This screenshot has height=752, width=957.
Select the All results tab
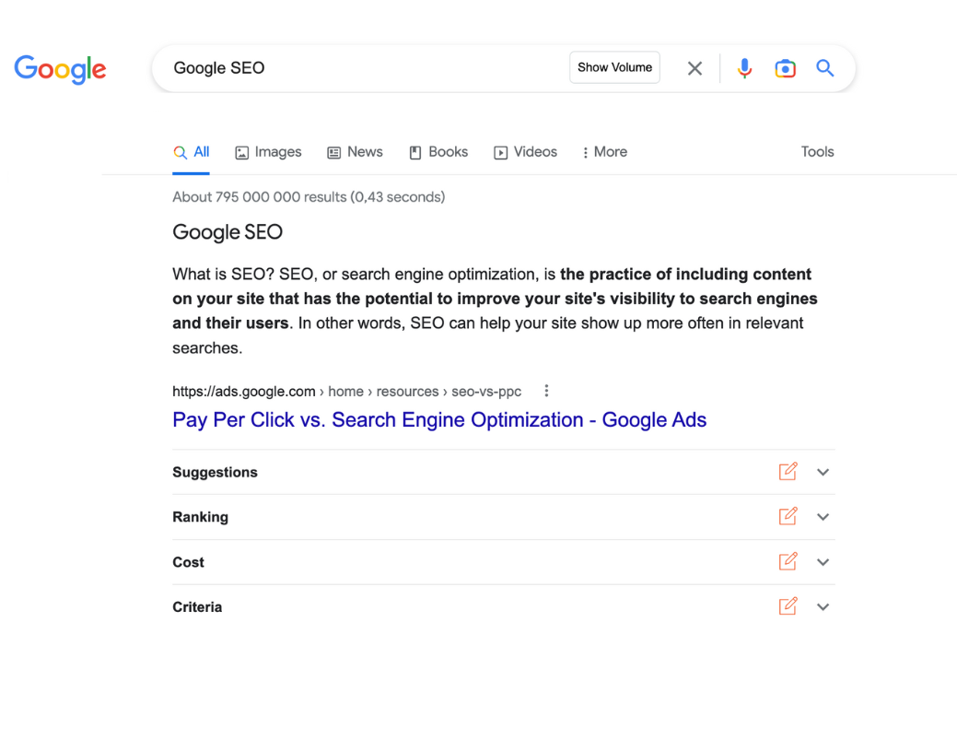pyautogui.click(x=191, y=152)
